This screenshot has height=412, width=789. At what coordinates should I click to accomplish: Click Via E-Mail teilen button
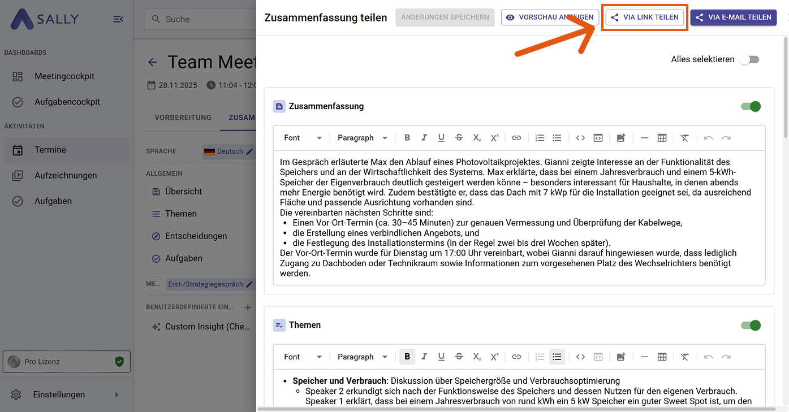(x=733, y=18)
